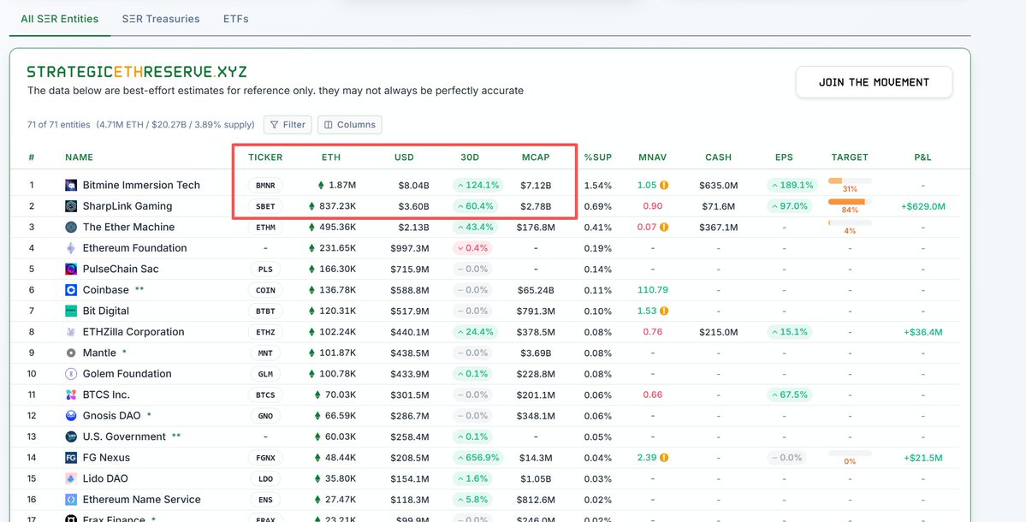The image size is (1026, 522).
Task: Sort by the 30D column header
Action: [470, 157]
